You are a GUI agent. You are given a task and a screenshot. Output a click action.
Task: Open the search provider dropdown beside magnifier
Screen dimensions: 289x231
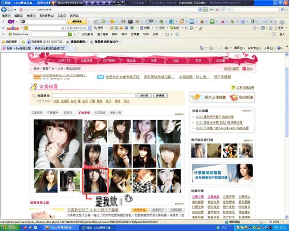click(x=286, y=9)
